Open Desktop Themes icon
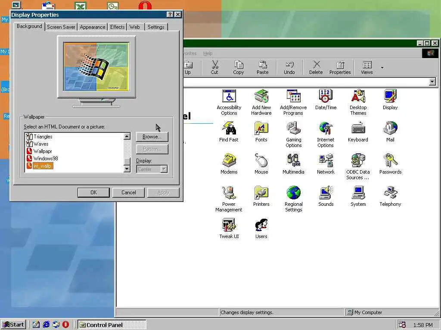 tap(358, 102)
